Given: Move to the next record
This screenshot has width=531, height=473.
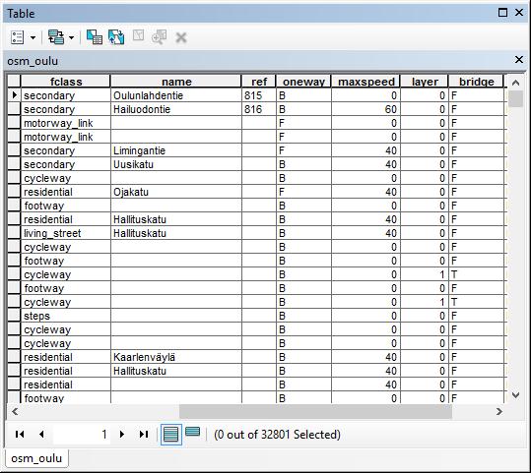Looking at the screenshot, I should (x=122, y=434).
